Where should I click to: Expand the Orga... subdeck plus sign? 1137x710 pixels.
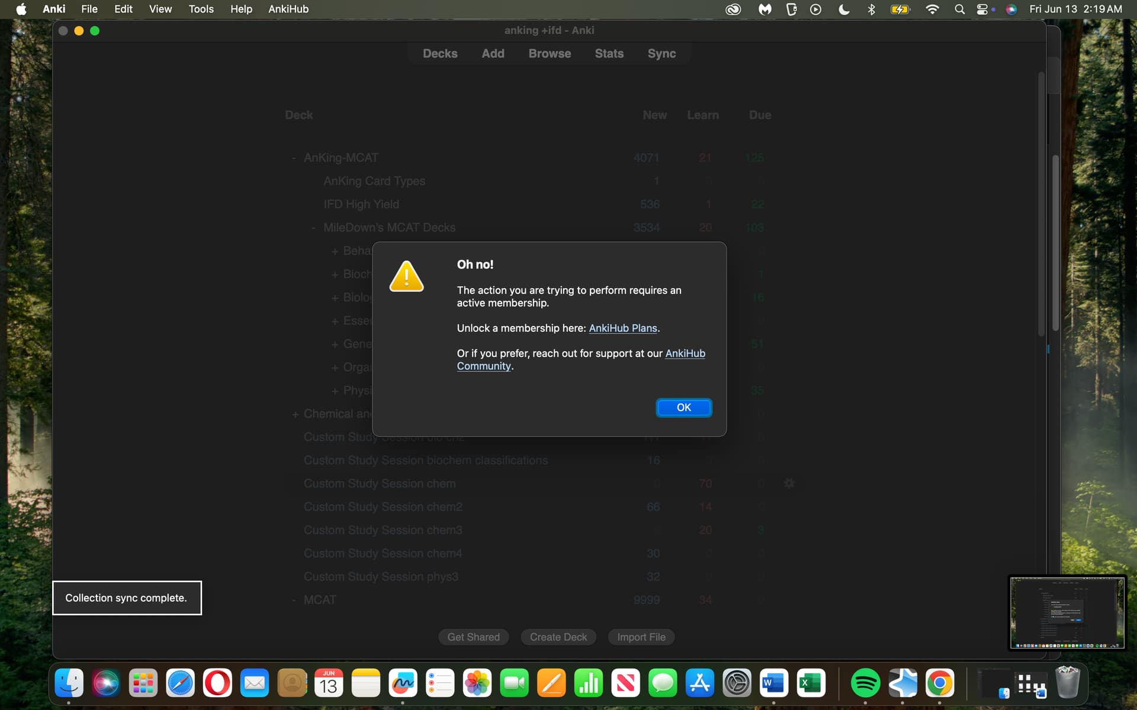(335, 367)
